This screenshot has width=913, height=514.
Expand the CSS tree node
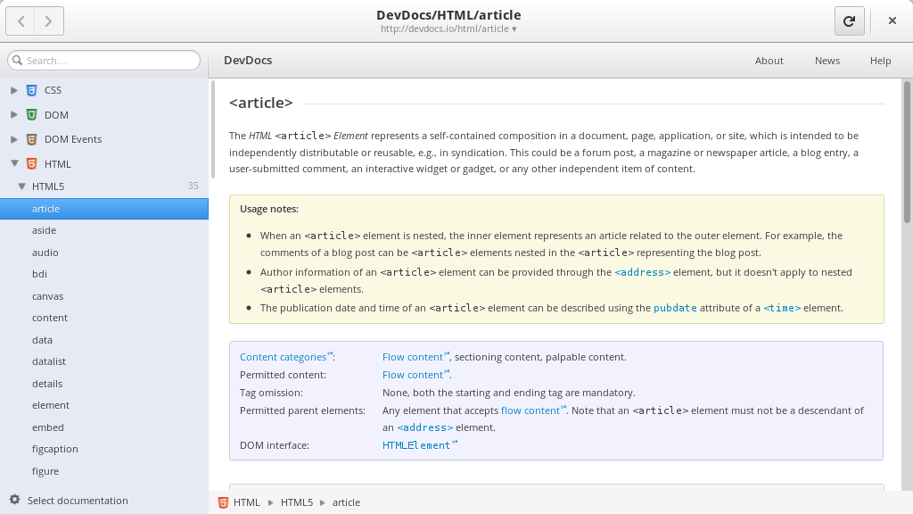(14, 90)
